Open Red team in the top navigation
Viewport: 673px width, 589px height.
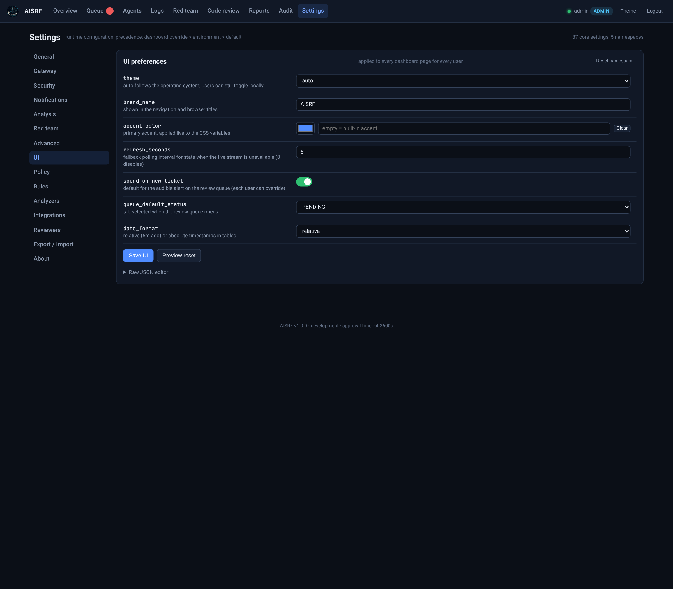tap(185, 11)
